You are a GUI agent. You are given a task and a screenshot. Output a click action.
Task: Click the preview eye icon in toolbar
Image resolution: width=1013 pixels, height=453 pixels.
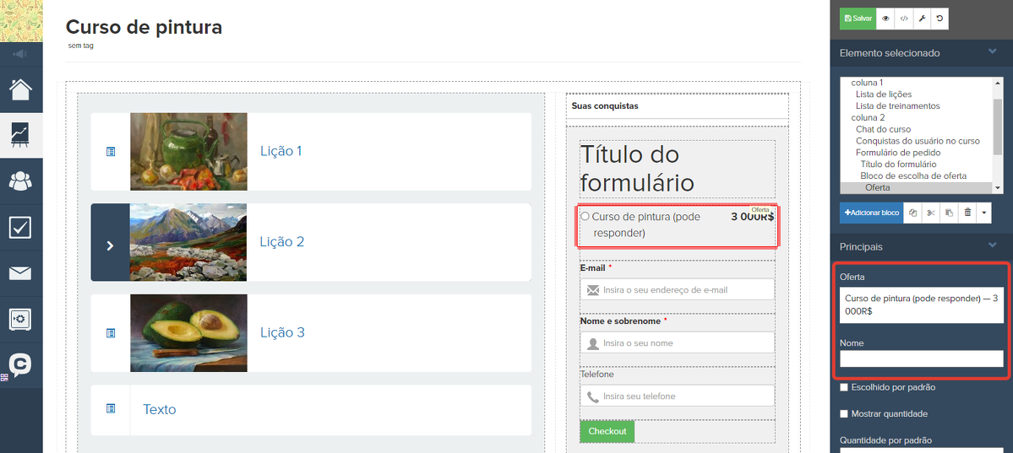coord(885,18)
